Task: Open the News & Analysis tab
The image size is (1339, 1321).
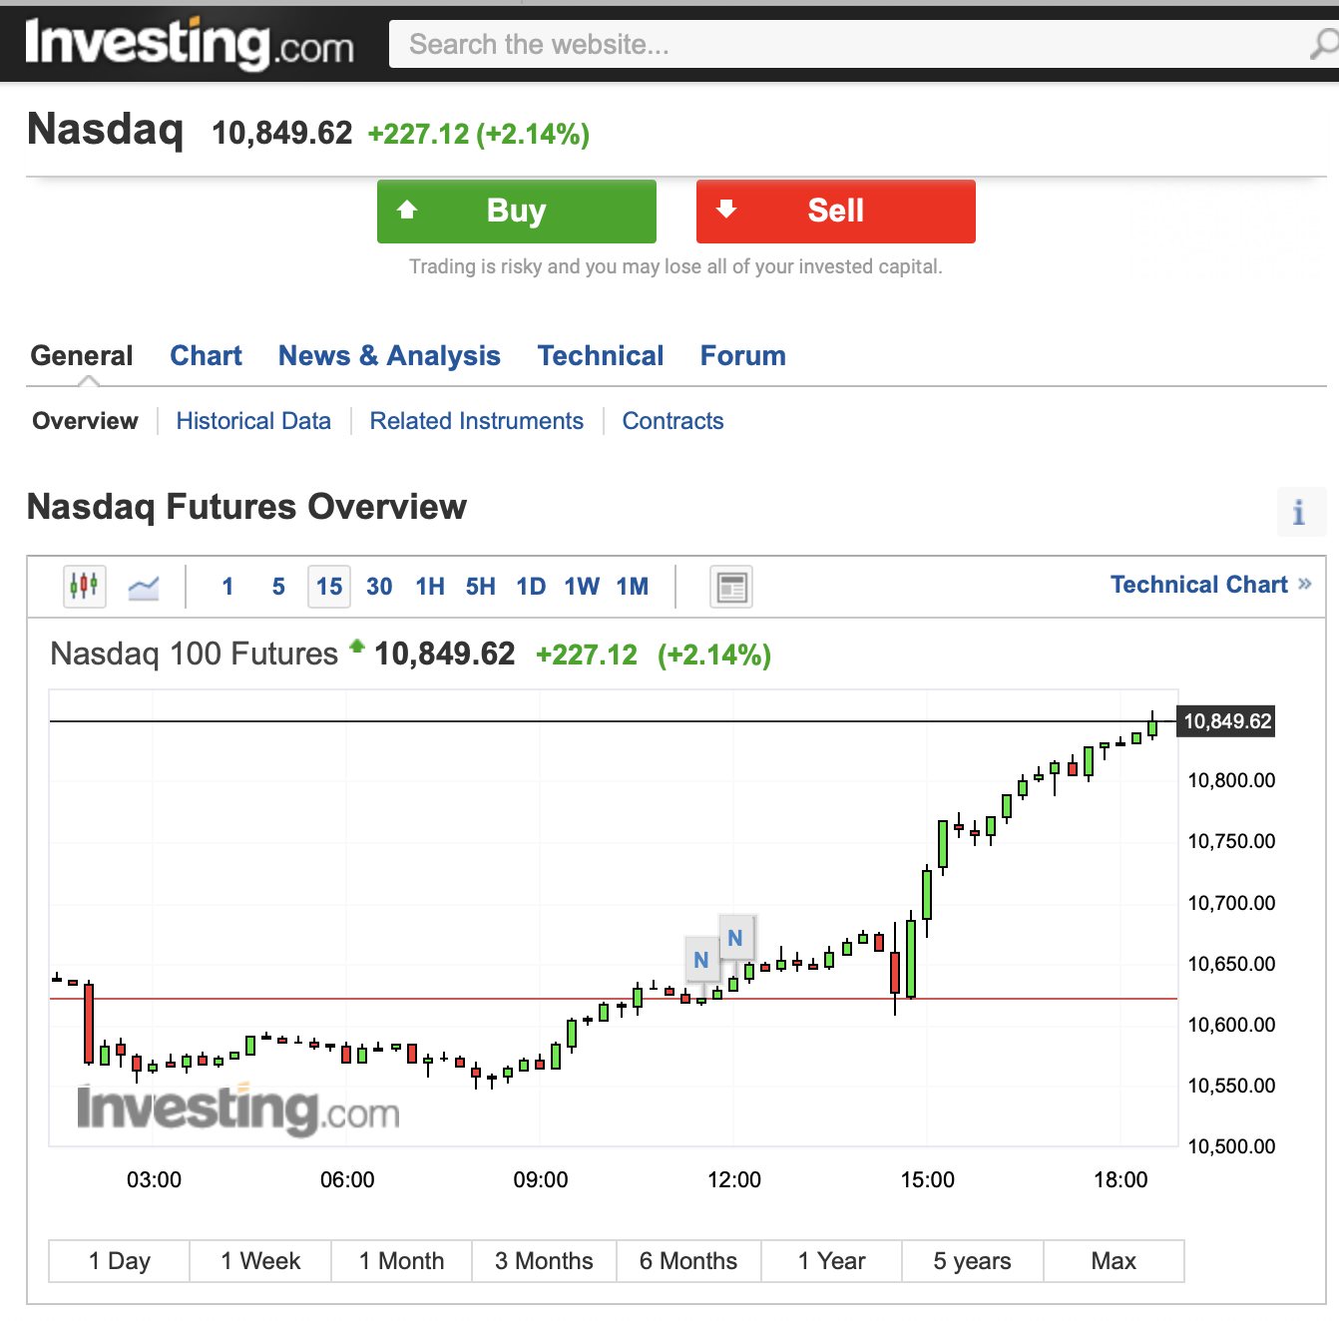Action: (389, 356)
